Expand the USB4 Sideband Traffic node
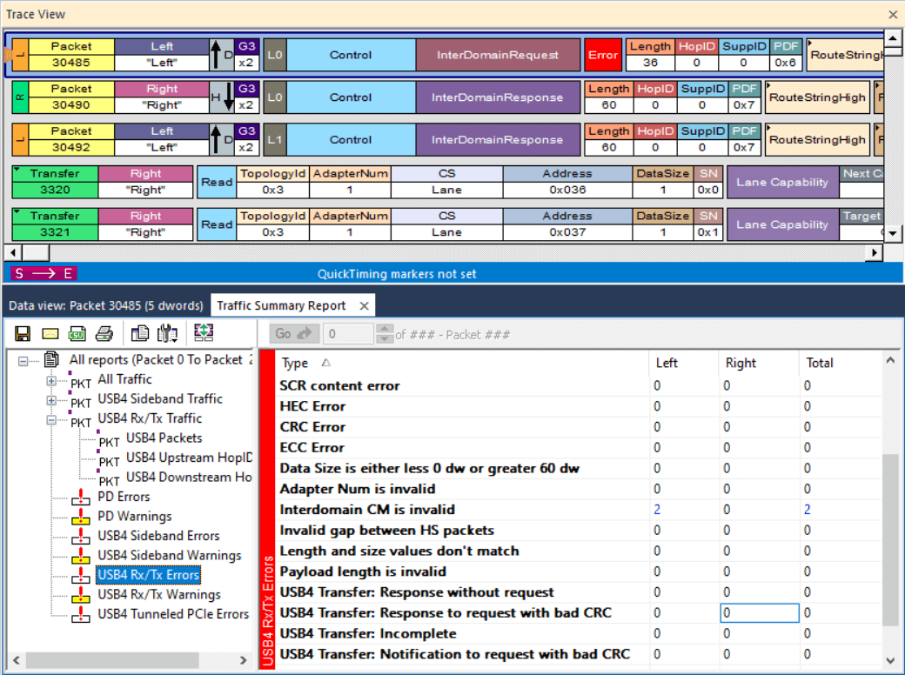The image size is (905, 675). click(x=51, y=400)
